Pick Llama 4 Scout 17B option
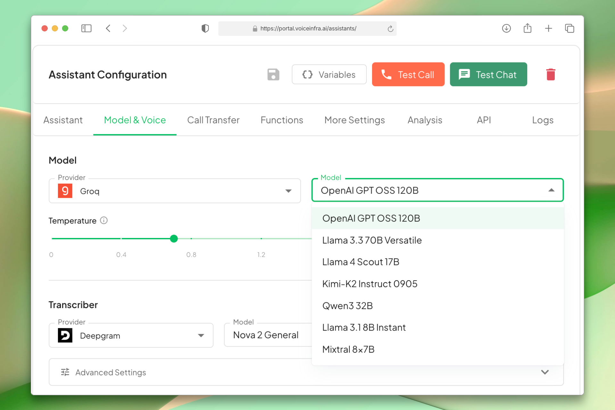 tap(438, 262)
